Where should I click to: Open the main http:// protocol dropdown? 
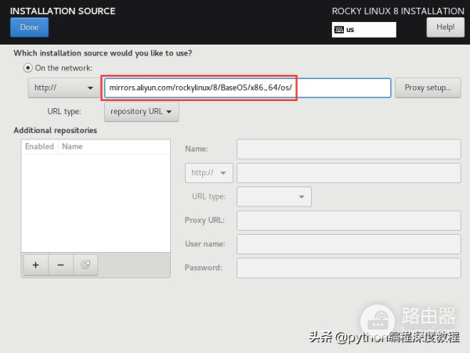(x=63, y=88)
